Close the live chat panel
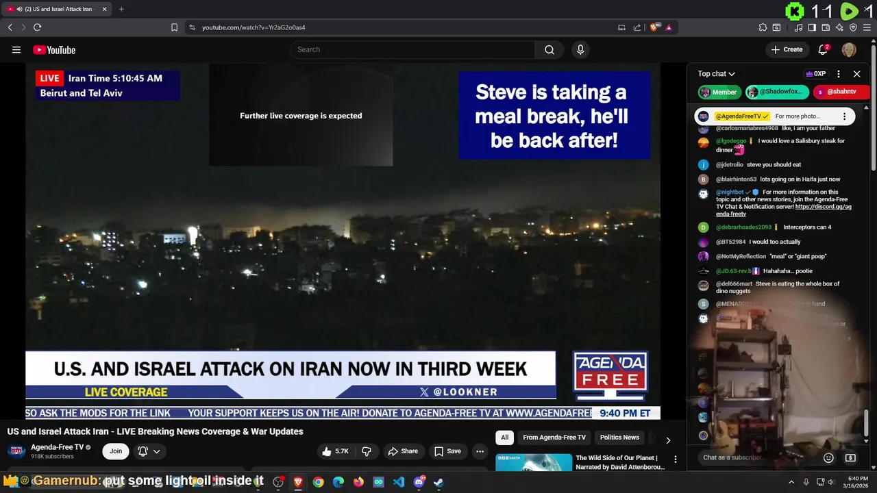 pos(856,74)
